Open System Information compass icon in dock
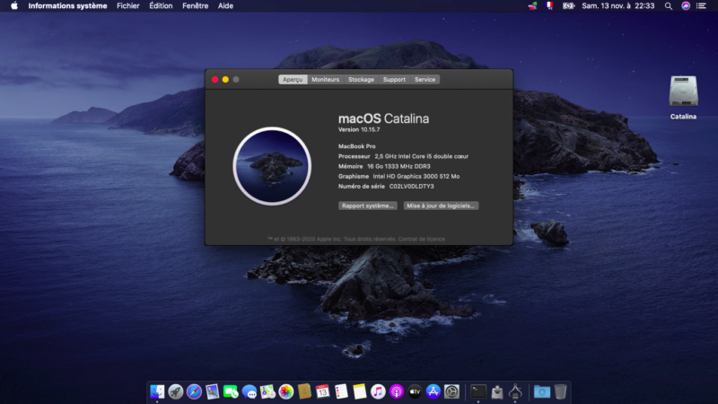The image size is (718, 404). 515,391
